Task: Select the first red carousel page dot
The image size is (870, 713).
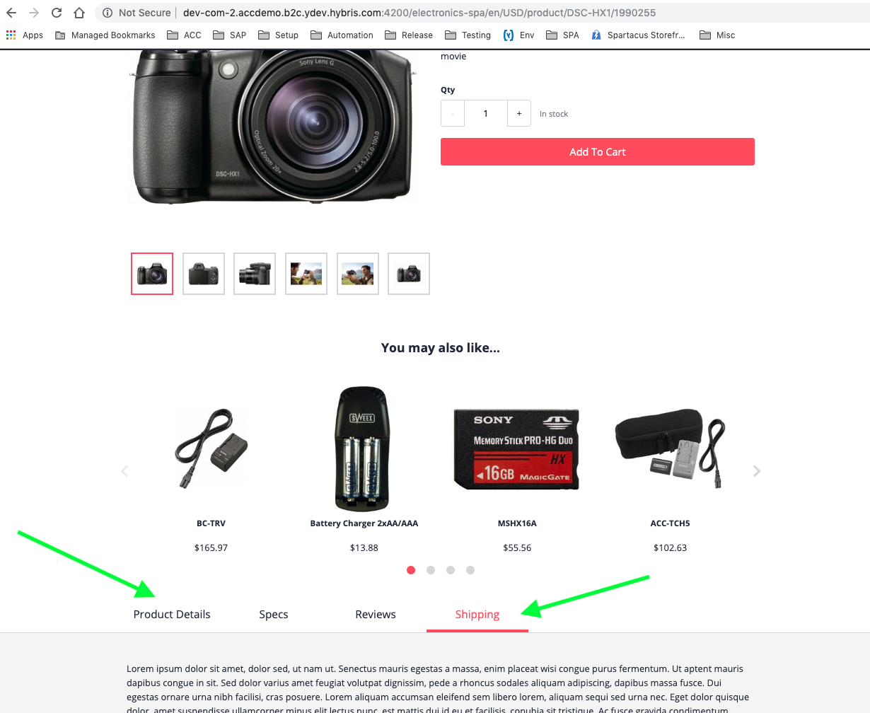Action: click(x=411, y=570)
